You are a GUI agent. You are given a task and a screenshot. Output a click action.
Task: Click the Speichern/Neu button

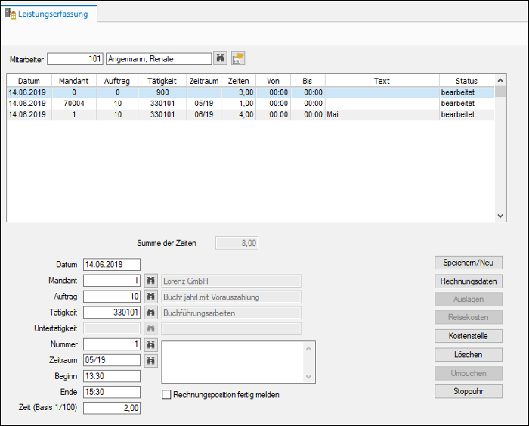coord(469,263)
